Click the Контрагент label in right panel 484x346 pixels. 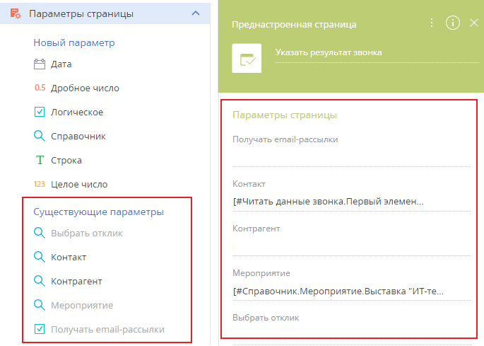coord(256,229)
